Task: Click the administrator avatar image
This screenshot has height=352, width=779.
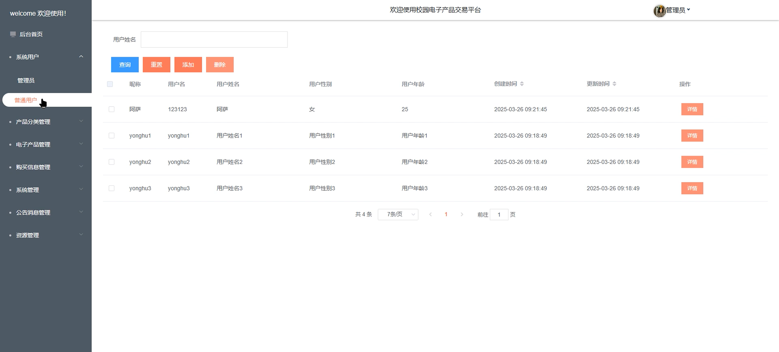Action: point(660,11)
